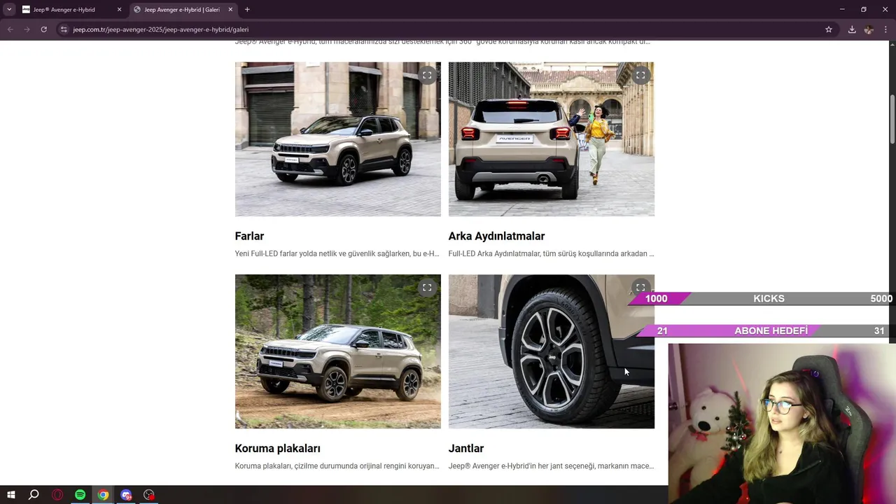Click the Jantlar heading
This screenshot has width=896, height=504.
(x=466, y=448)
